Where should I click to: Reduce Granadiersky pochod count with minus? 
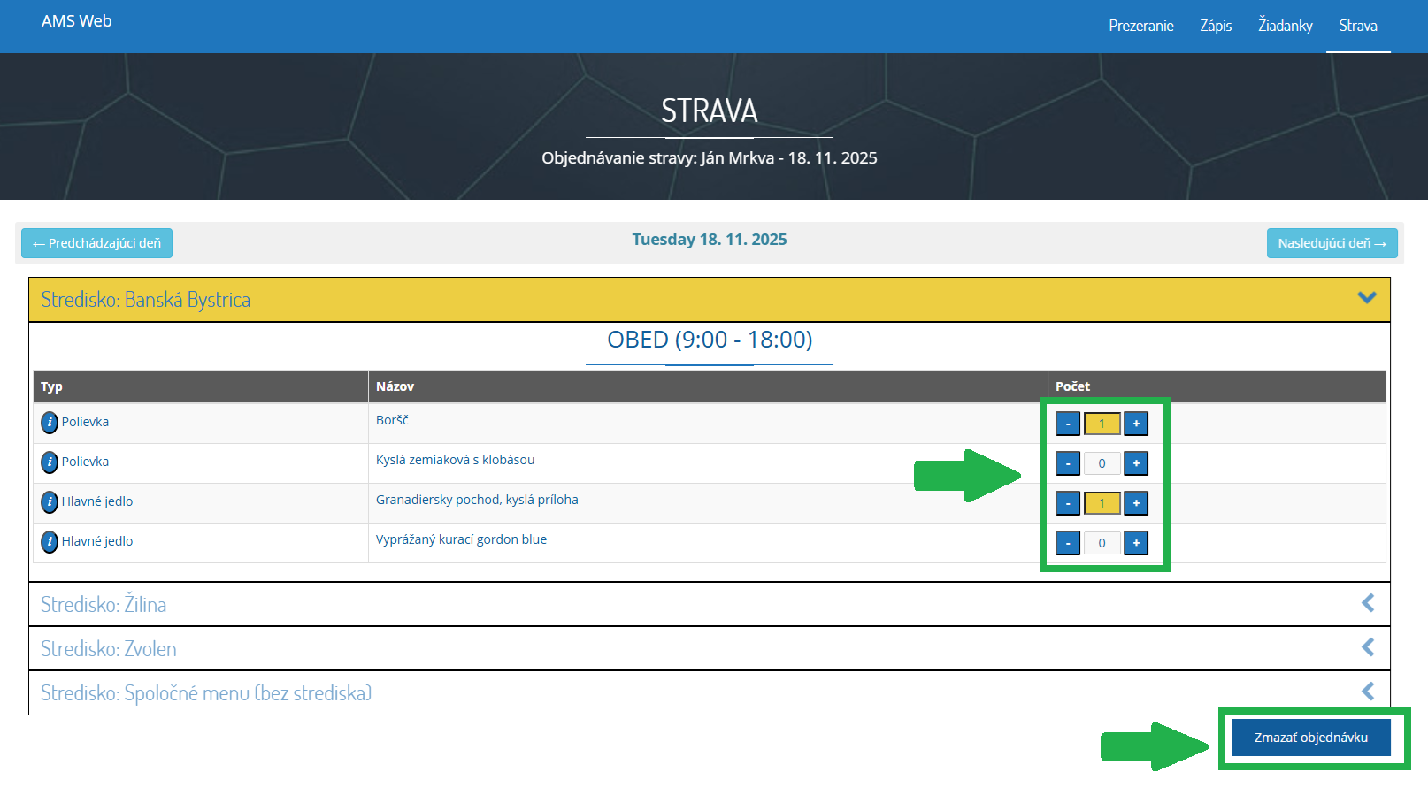click(1068, 503)
